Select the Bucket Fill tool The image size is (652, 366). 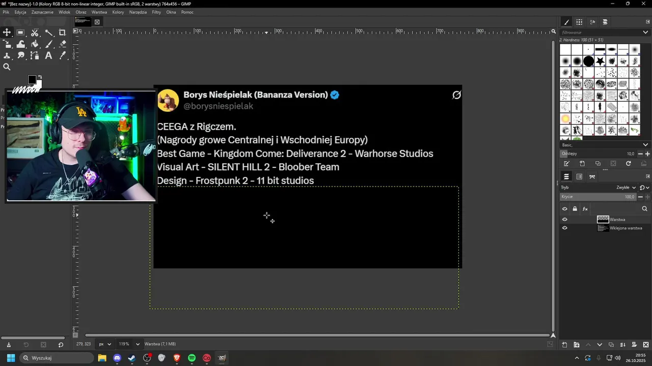coord(35,44)
